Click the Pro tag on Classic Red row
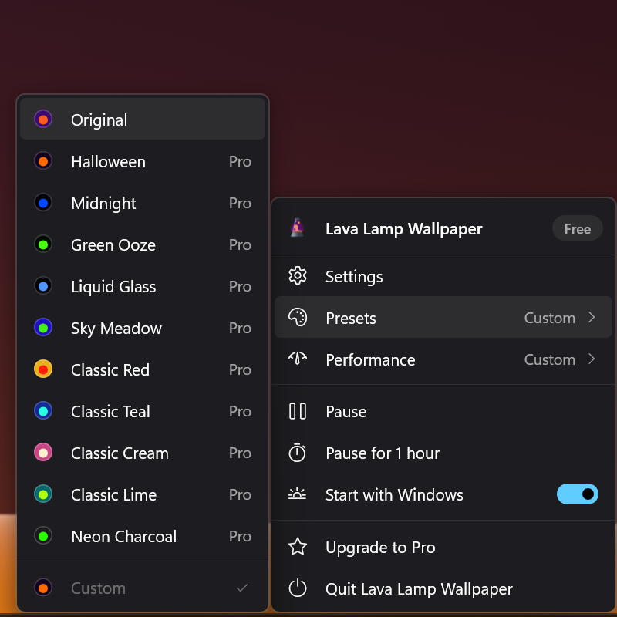 (x=240, y=370)
